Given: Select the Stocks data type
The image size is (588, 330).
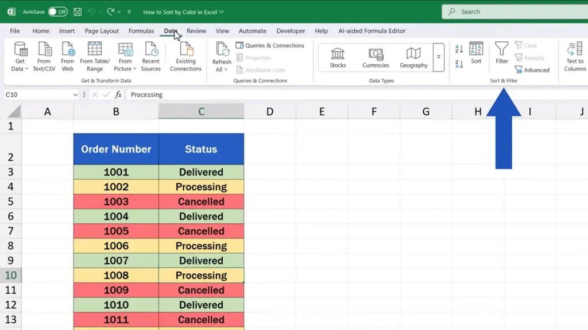Looking at the screenshot, I should (x=338, y=57).
